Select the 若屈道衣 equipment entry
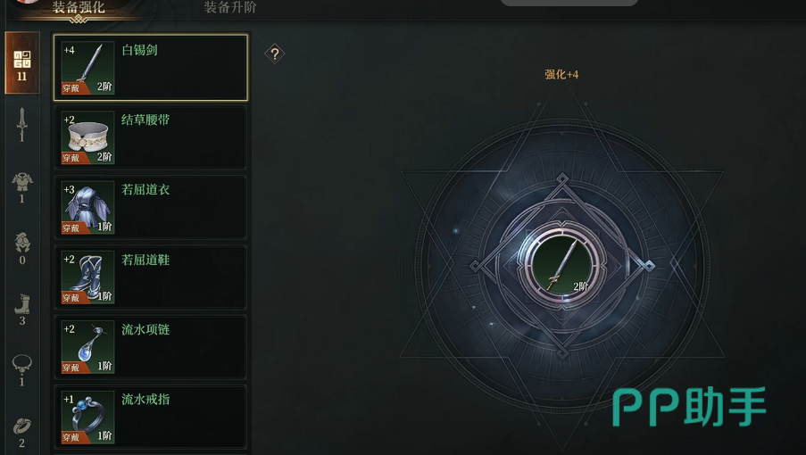 click(x=151, y=207)
